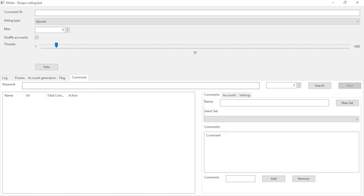
Task: Focus the Max number field
Action: 50,30
